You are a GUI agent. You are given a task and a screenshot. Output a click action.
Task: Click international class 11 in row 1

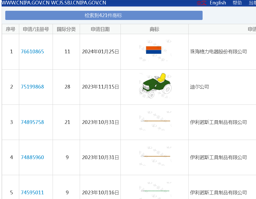click(x=67, y=52)
